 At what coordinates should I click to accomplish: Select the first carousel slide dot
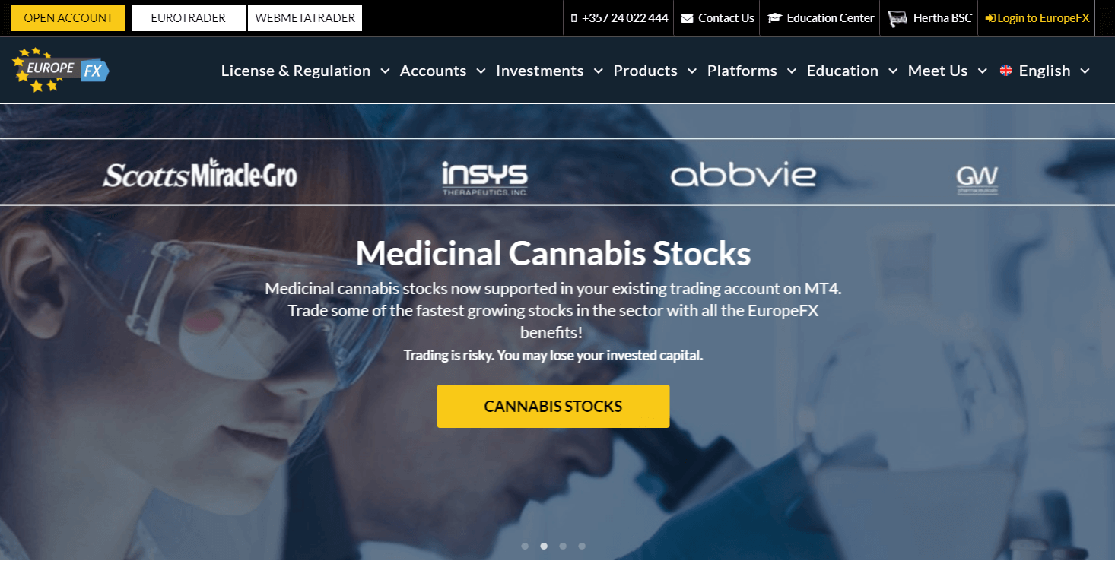point(525,546)
